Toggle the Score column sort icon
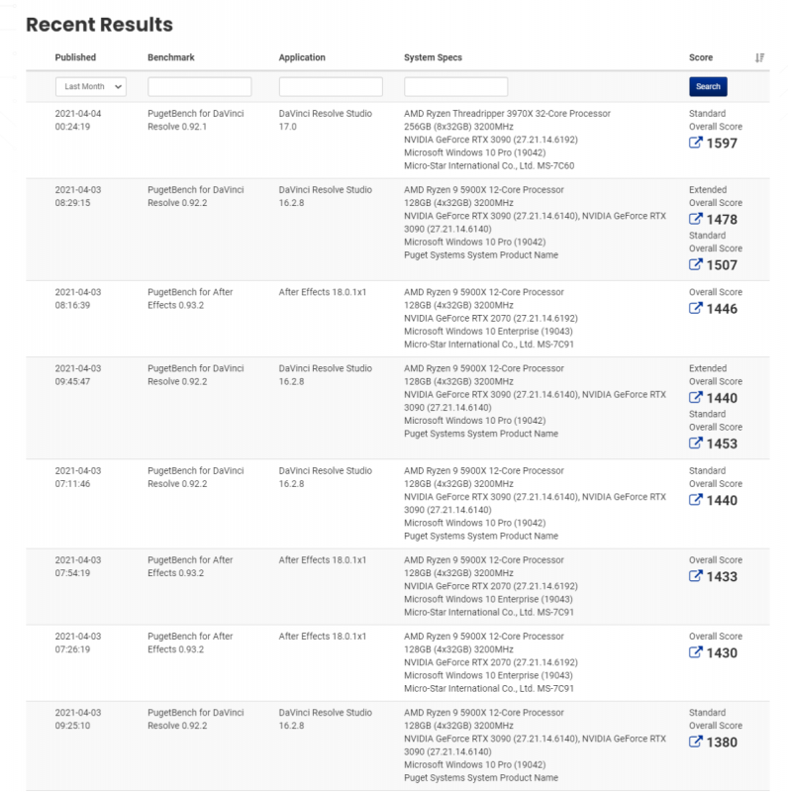The width and height of the screenshot is (788, 792). [x=759, y=57]
